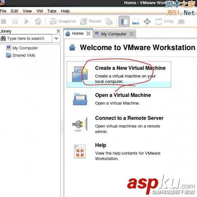Viewport: 197px width, 197px height.
Task: Click the binoculars search icon
Action: tap(3, 39)
